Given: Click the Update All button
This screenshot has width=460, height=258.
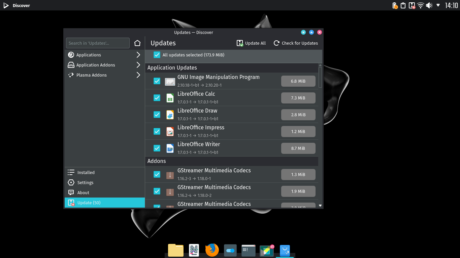Looking at the screenshot, I should 251,43.
